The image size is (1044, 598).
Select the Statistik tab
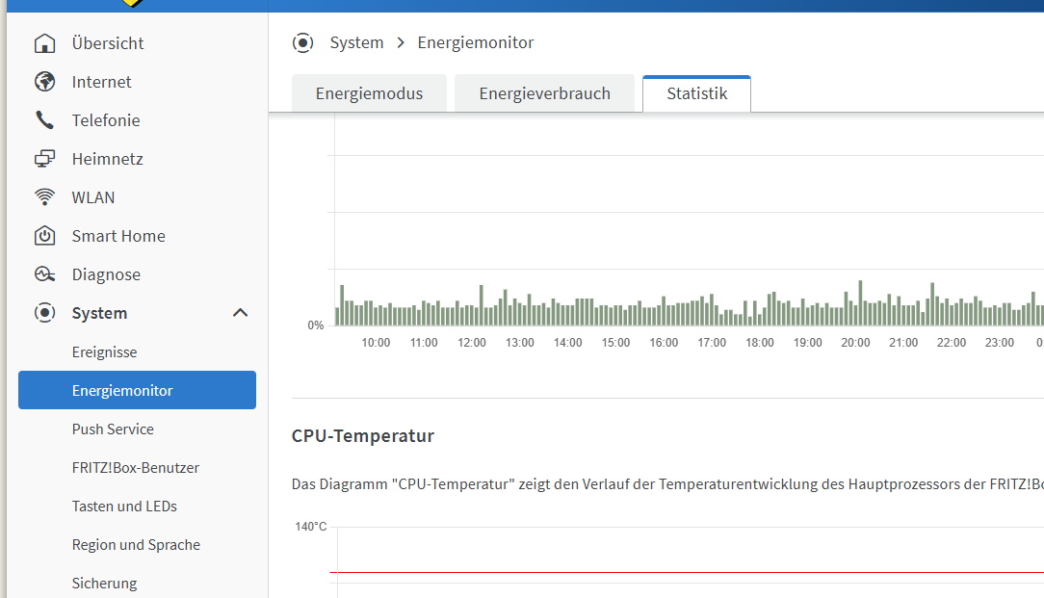[x=697, y=93]
